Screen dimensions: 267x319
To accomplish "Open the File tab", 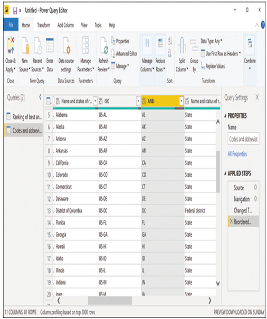I will 11,25.
